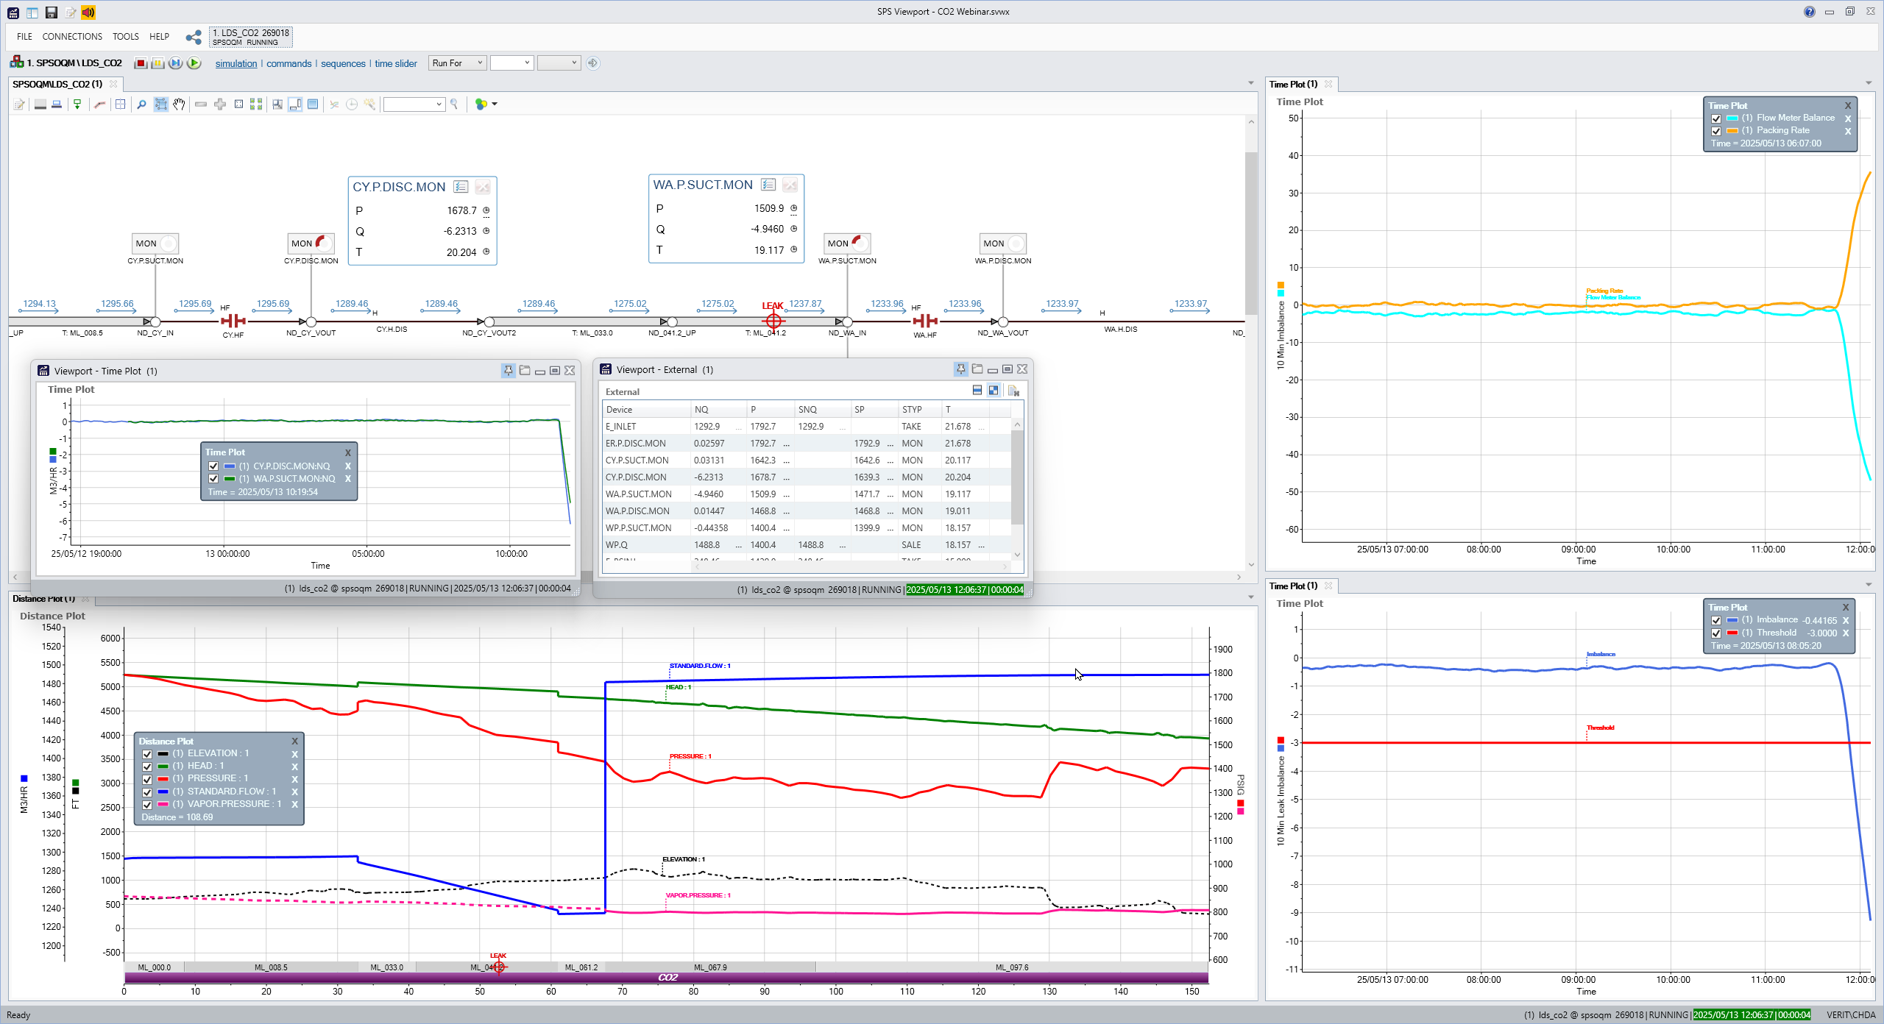
Task: Open the Distance Plot panel options arrow
Action: [1250, 597]
